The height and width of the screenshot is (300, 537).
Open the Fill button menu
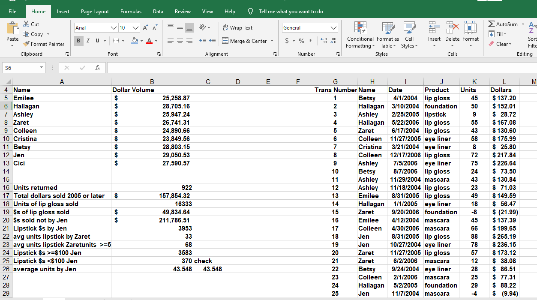[498, 34]
